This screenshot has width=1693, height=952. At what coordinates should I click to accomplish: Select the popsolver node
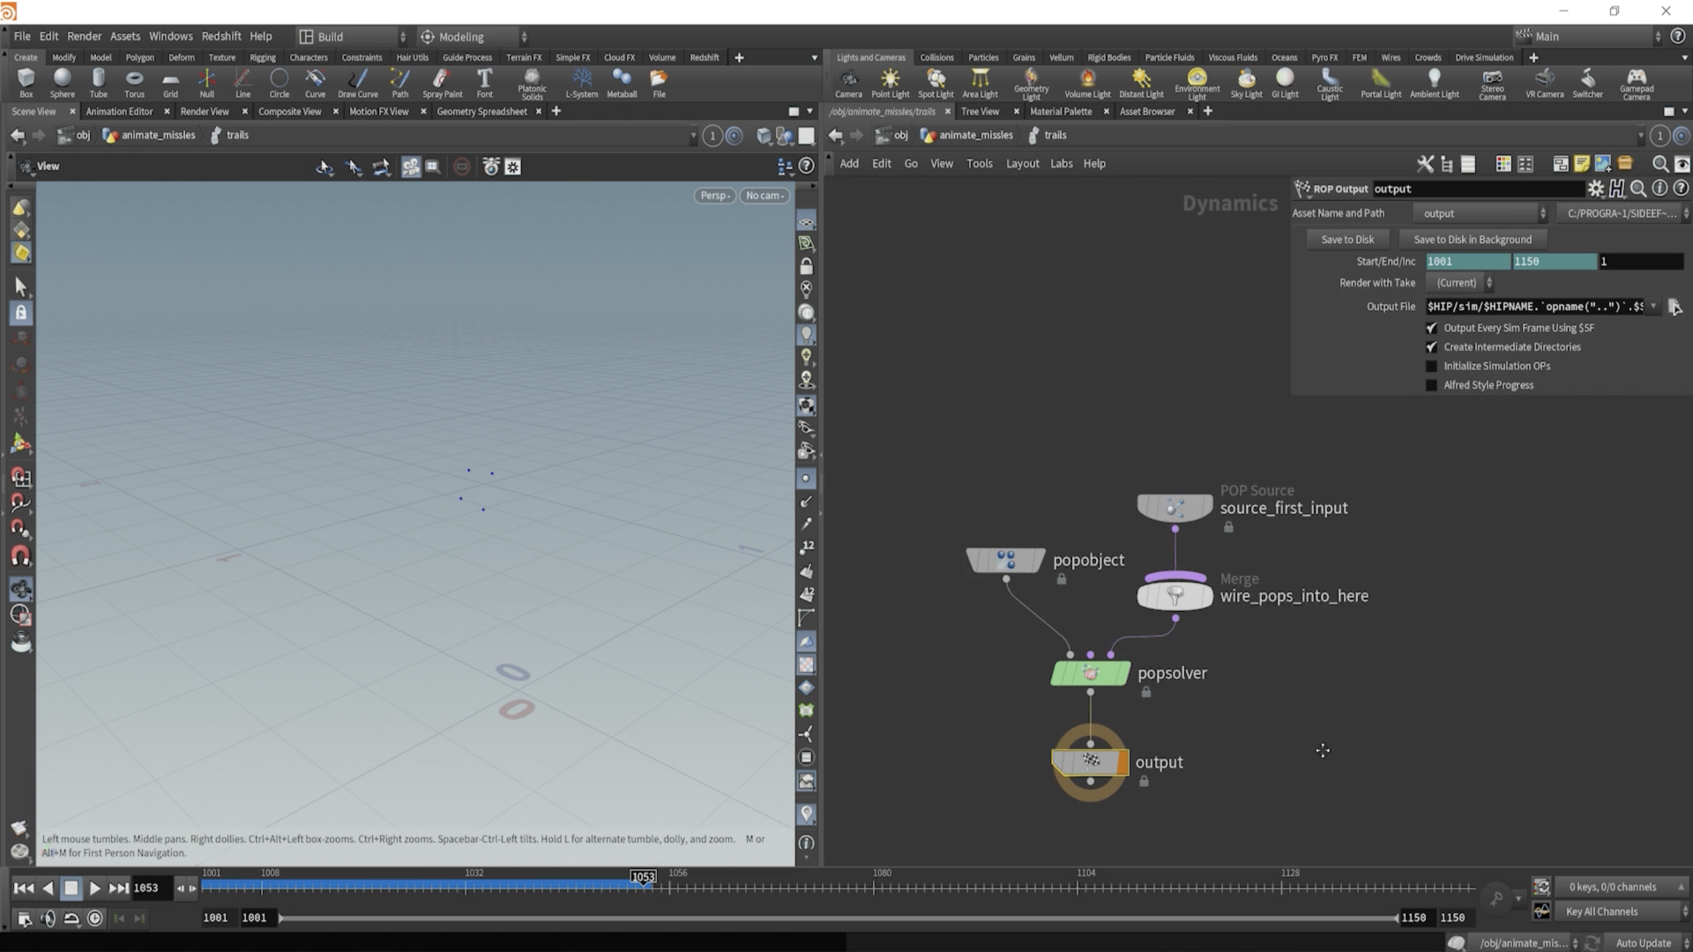(x=1090, y=673)
